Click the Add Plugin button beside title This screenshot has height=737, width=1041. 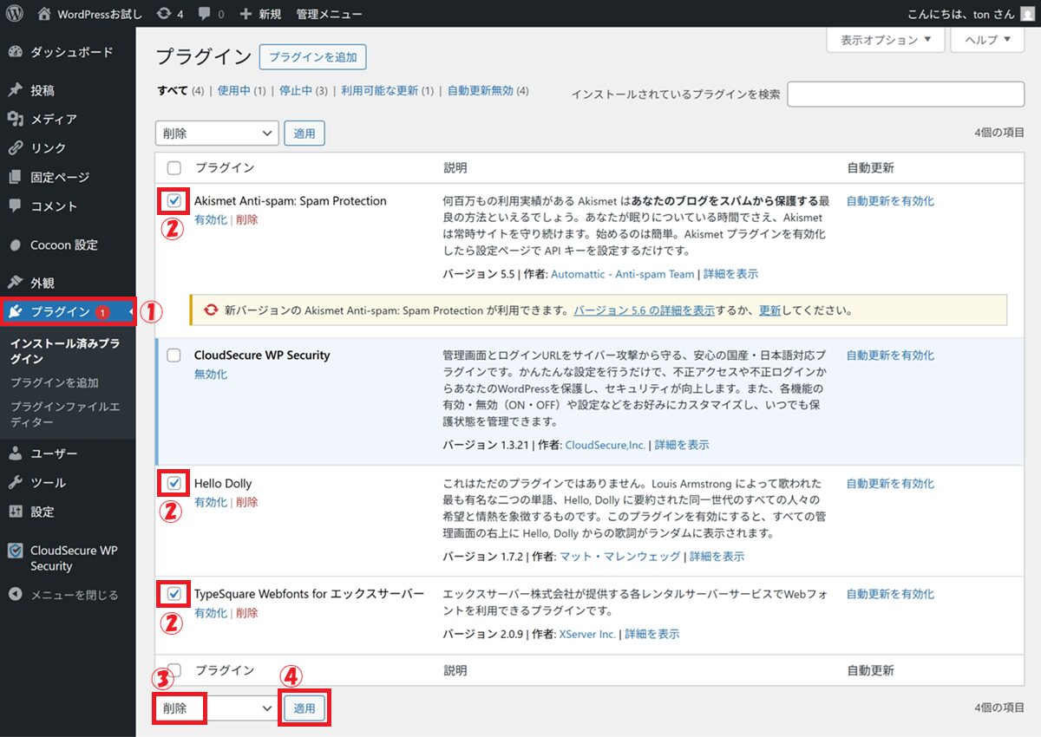312,57
